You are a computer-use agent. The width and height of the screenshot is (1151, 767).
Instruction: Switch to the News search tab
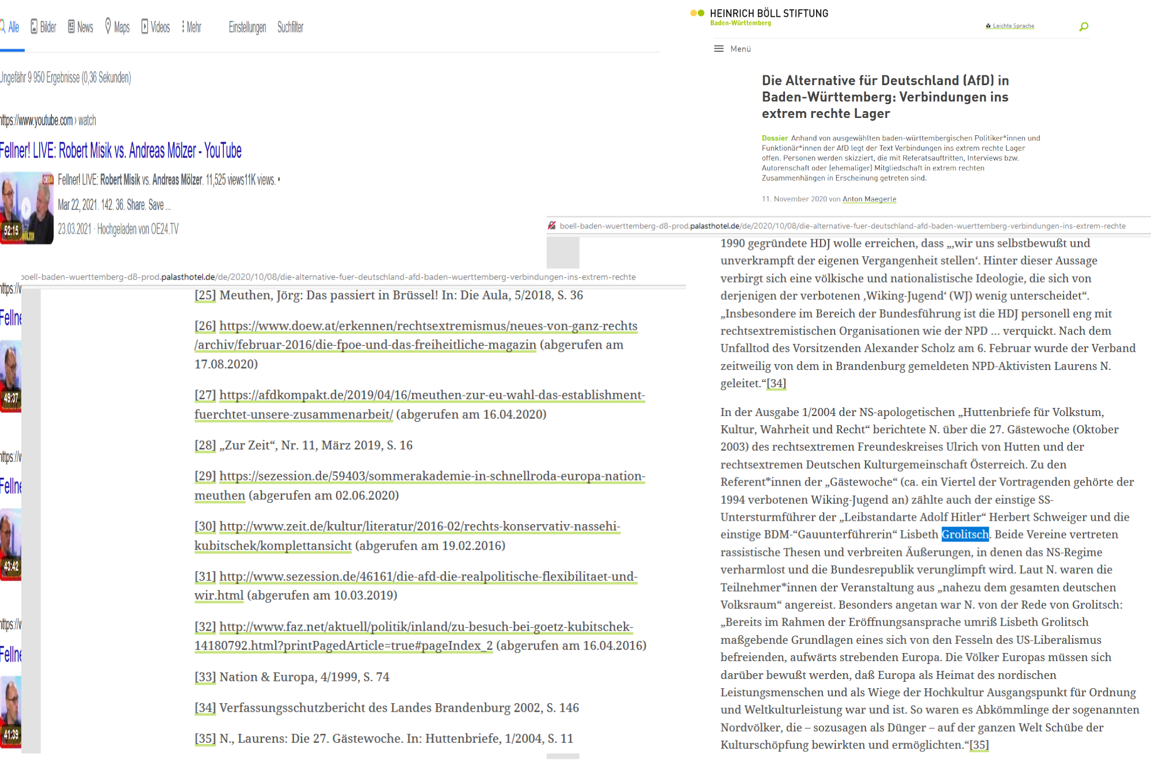coord(81,27)
